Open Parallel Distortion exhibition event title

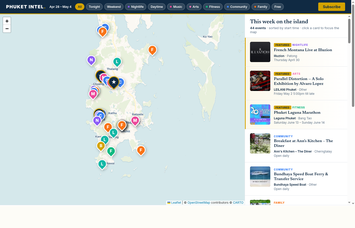(299, 81)
